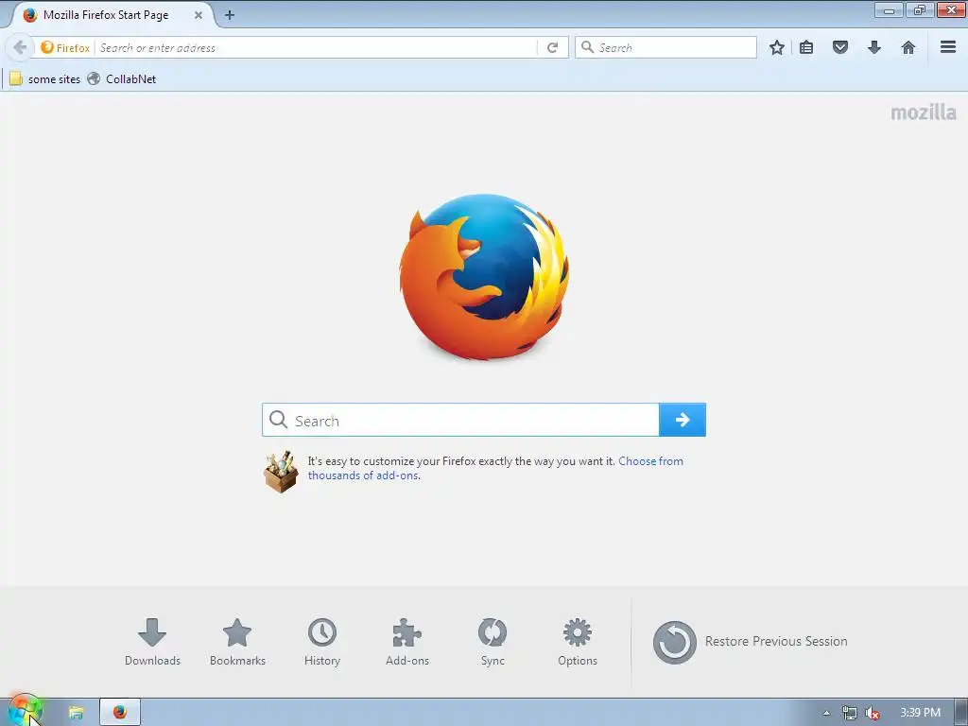Show bookmarks list icon in toolbar
The width and height of the screenshot is (968, 726).
coord(806,47)
